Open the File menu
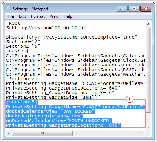The image size is (157, 142). (x=11, y=16)
